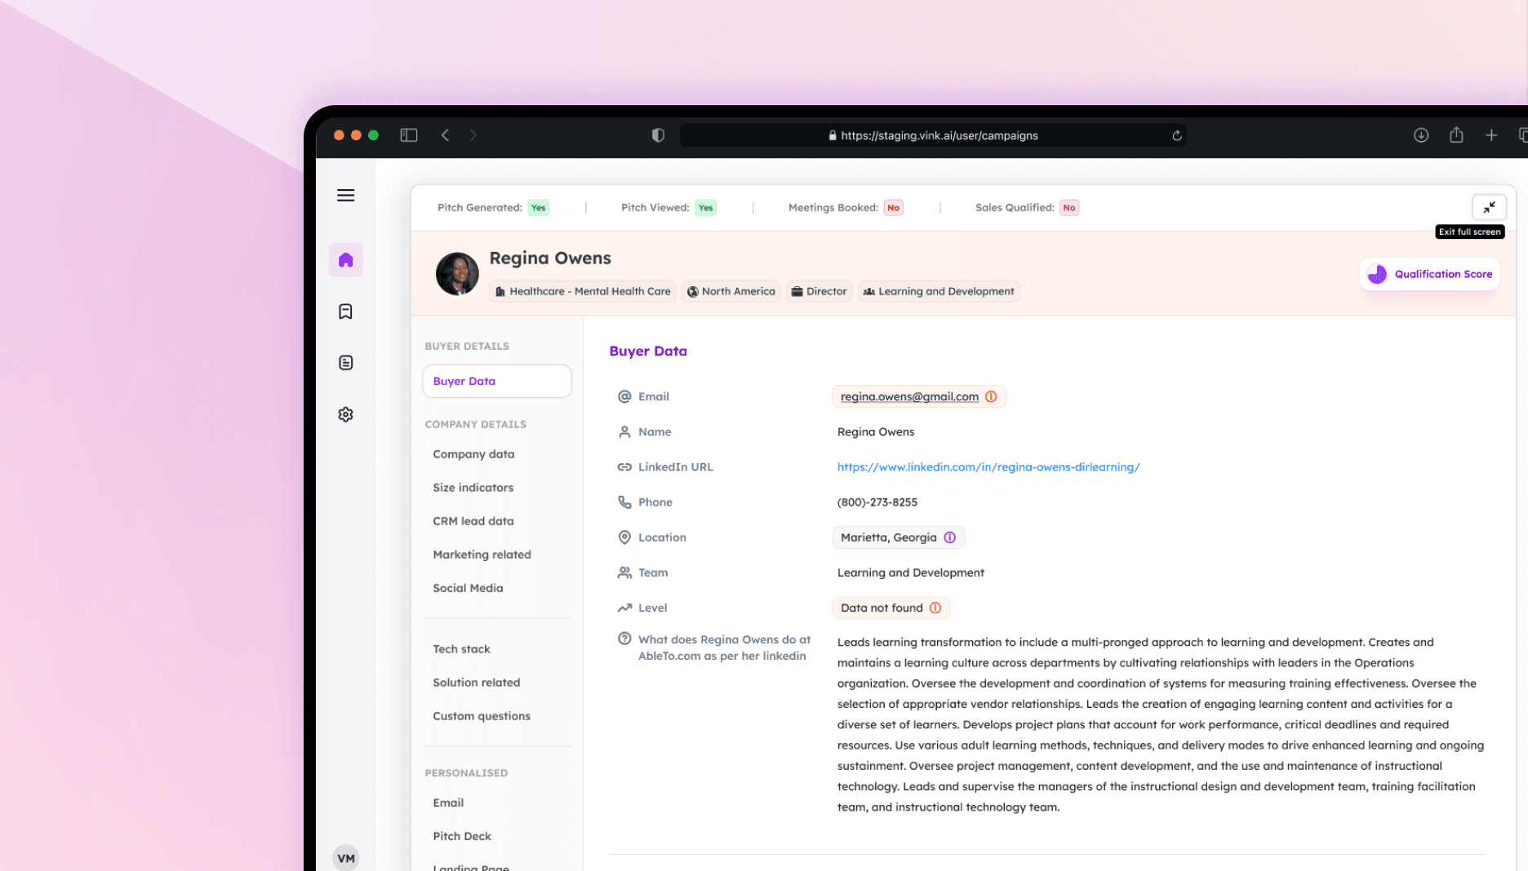This screenshot has height=871, width=1528.
Task: Select Buyer Data in side menu
Action: click(x=497, y=381)
